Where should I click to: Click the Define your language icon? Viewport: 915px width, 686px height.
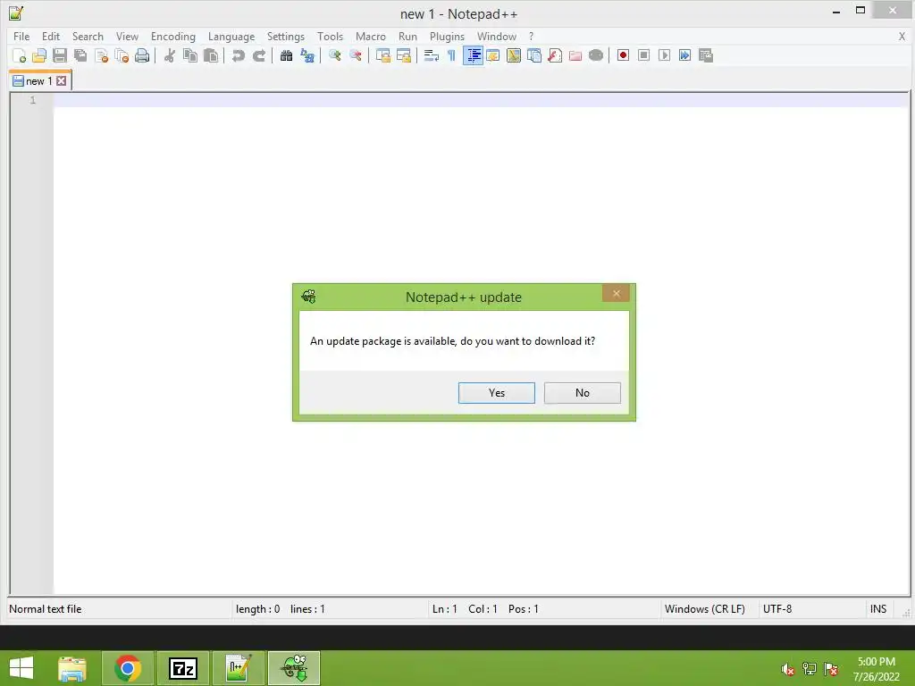(x=493, y=55)
